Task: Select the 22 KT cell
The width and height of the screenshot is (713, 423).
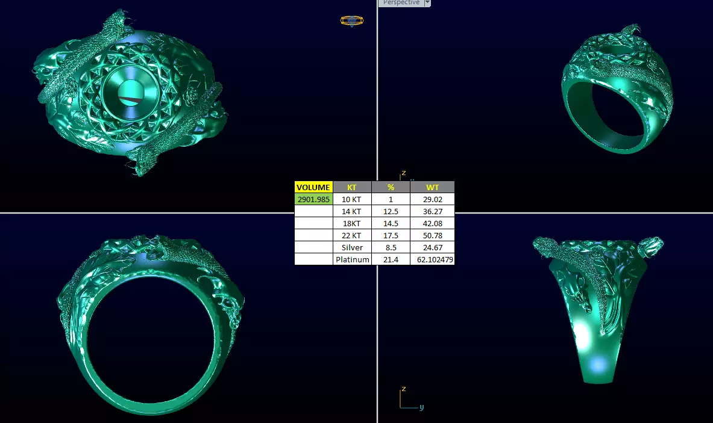Action: click(x=352, y=235)
